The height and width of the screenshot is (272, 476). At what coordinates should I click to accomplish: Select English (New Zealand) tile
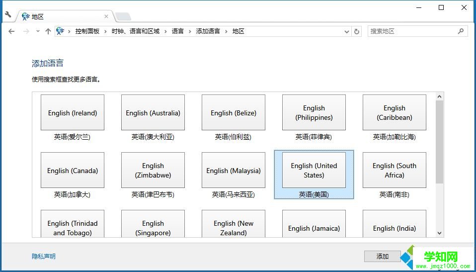[x=234, y=224]
